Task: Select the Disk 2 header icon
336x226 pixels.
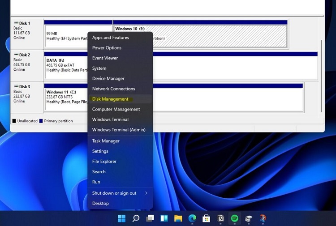Action: click(x=16, y=54)
